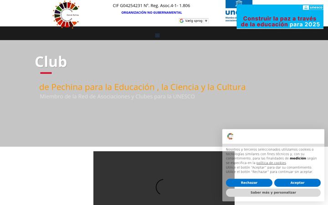Accept cookies with the Aceptar button
This screenshot has height=205, width=328.
point(297,183)
